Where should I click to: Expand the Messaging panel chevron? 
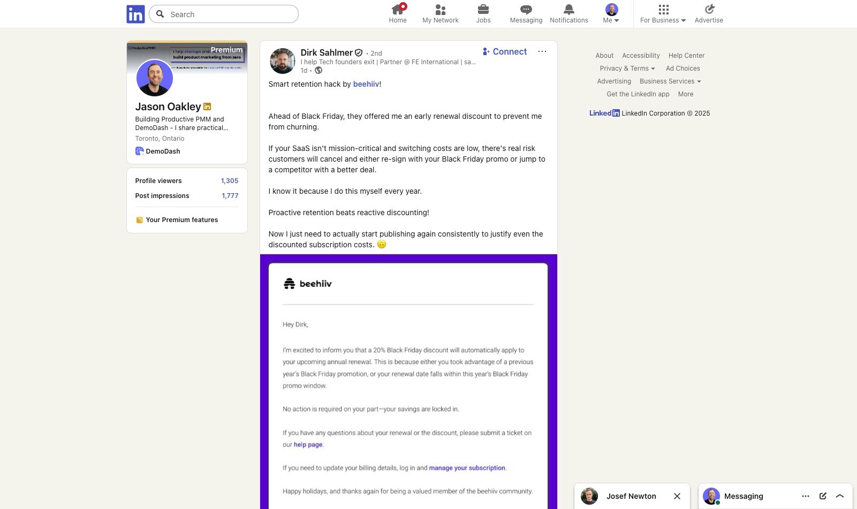840,496
